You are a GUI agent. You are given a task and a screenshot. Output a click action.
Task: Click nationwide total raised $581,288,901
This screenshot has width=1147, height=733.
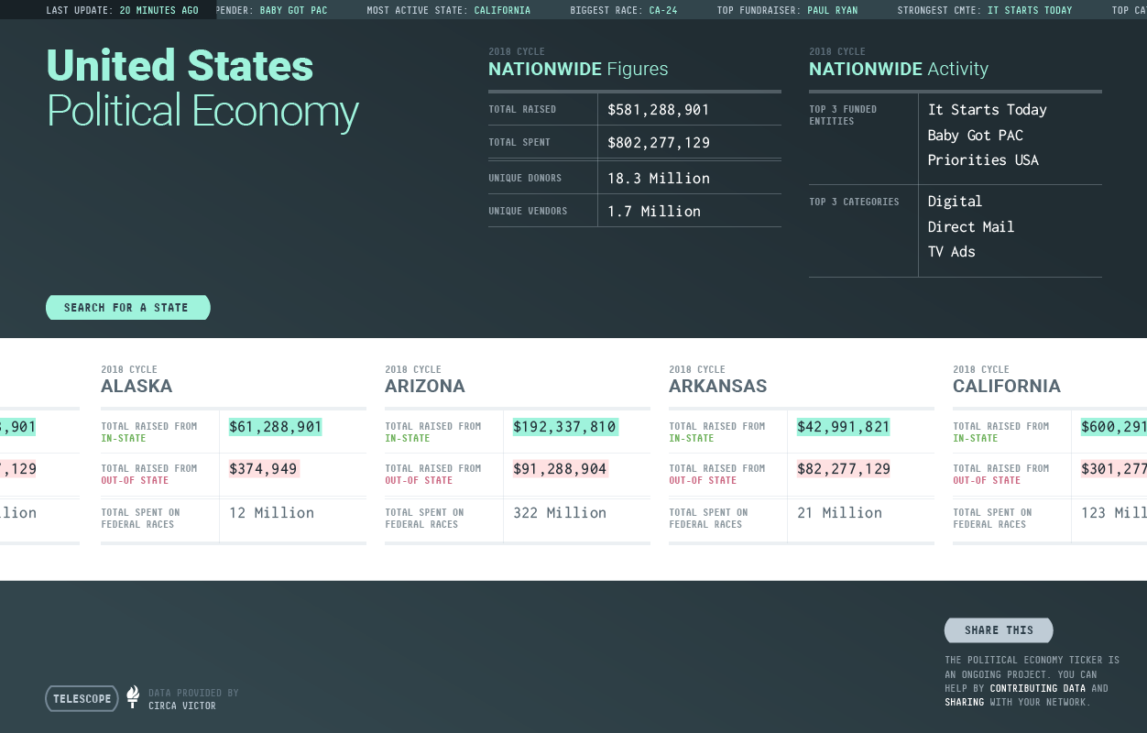659,110
